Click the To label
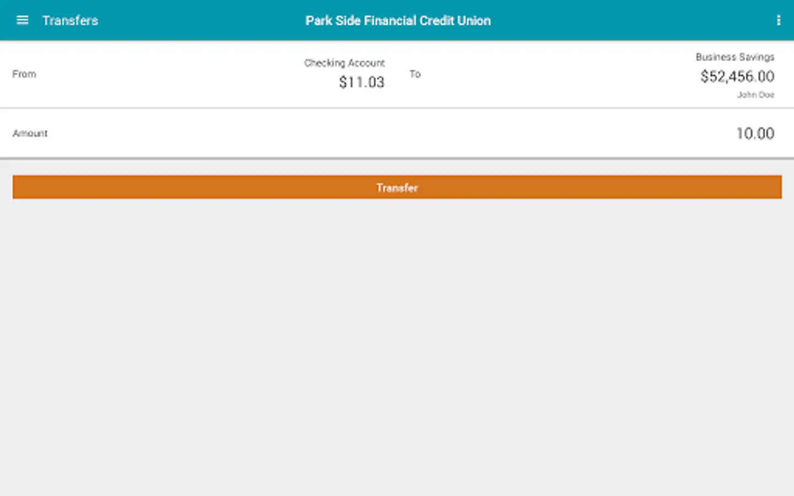 click(415, 74)
